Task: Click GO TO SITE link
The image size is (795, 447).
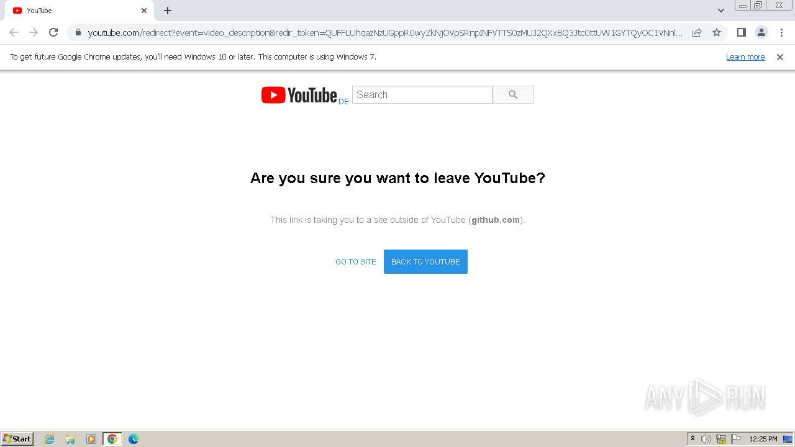Action: point(356,262)
